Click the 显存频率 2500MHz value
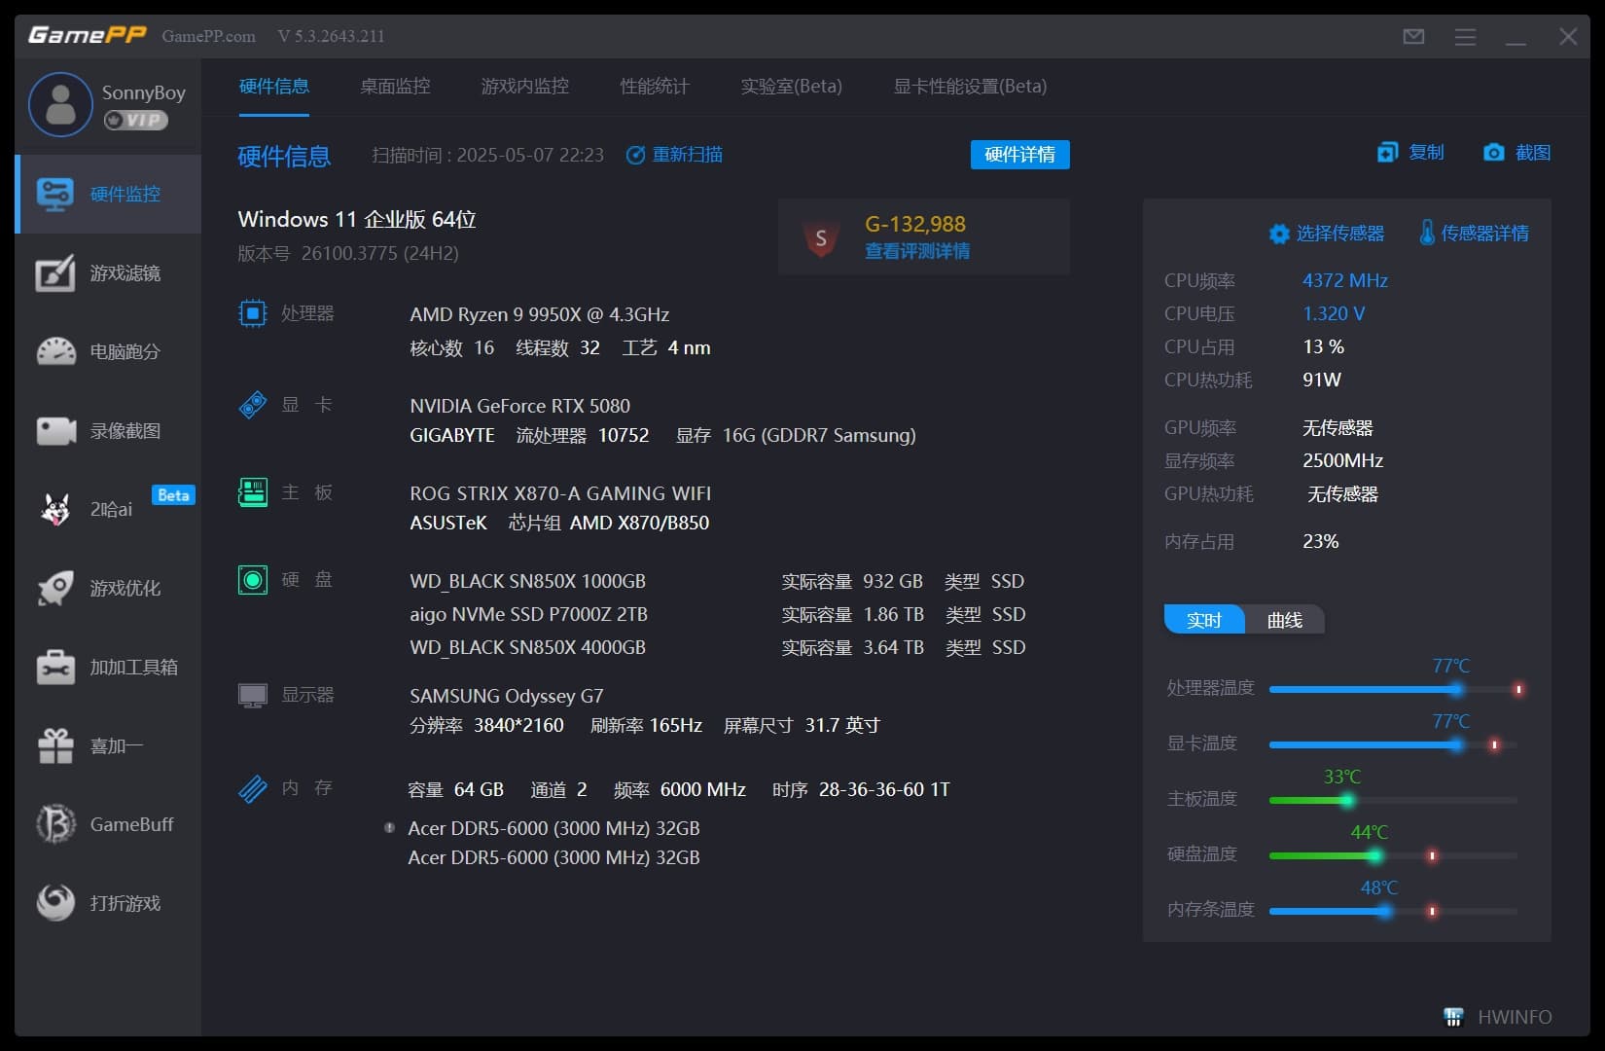This screenshot has width=1605, height=1051. (x=1343, y=460)
